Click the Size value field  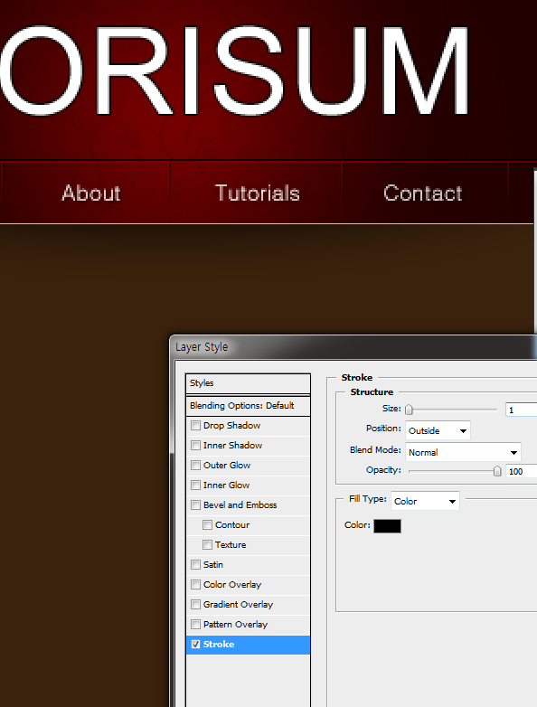pyautogui.click(x=522, y=410)
